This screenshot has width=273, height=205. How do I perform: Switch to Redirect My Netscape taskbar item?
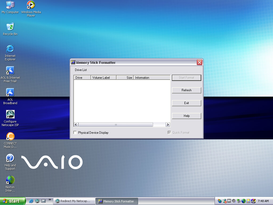point(74,201)
